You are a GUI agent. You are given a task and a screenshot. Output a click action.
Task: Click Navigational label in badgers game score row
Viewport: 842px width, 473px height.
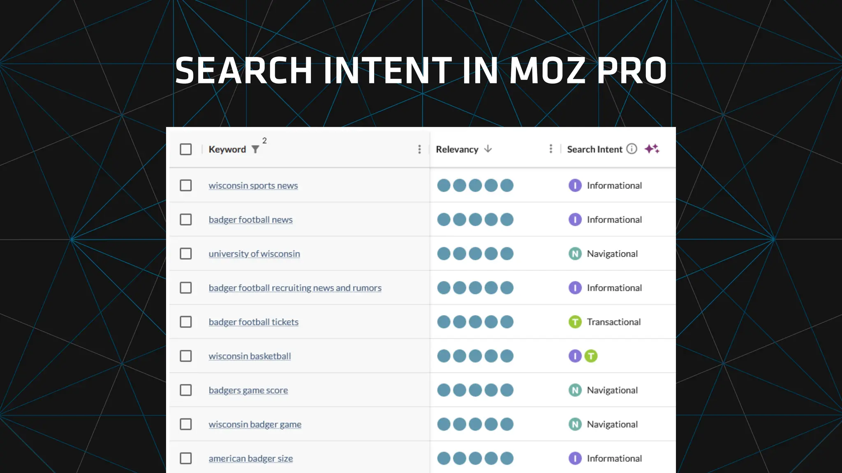pos(613,390)
